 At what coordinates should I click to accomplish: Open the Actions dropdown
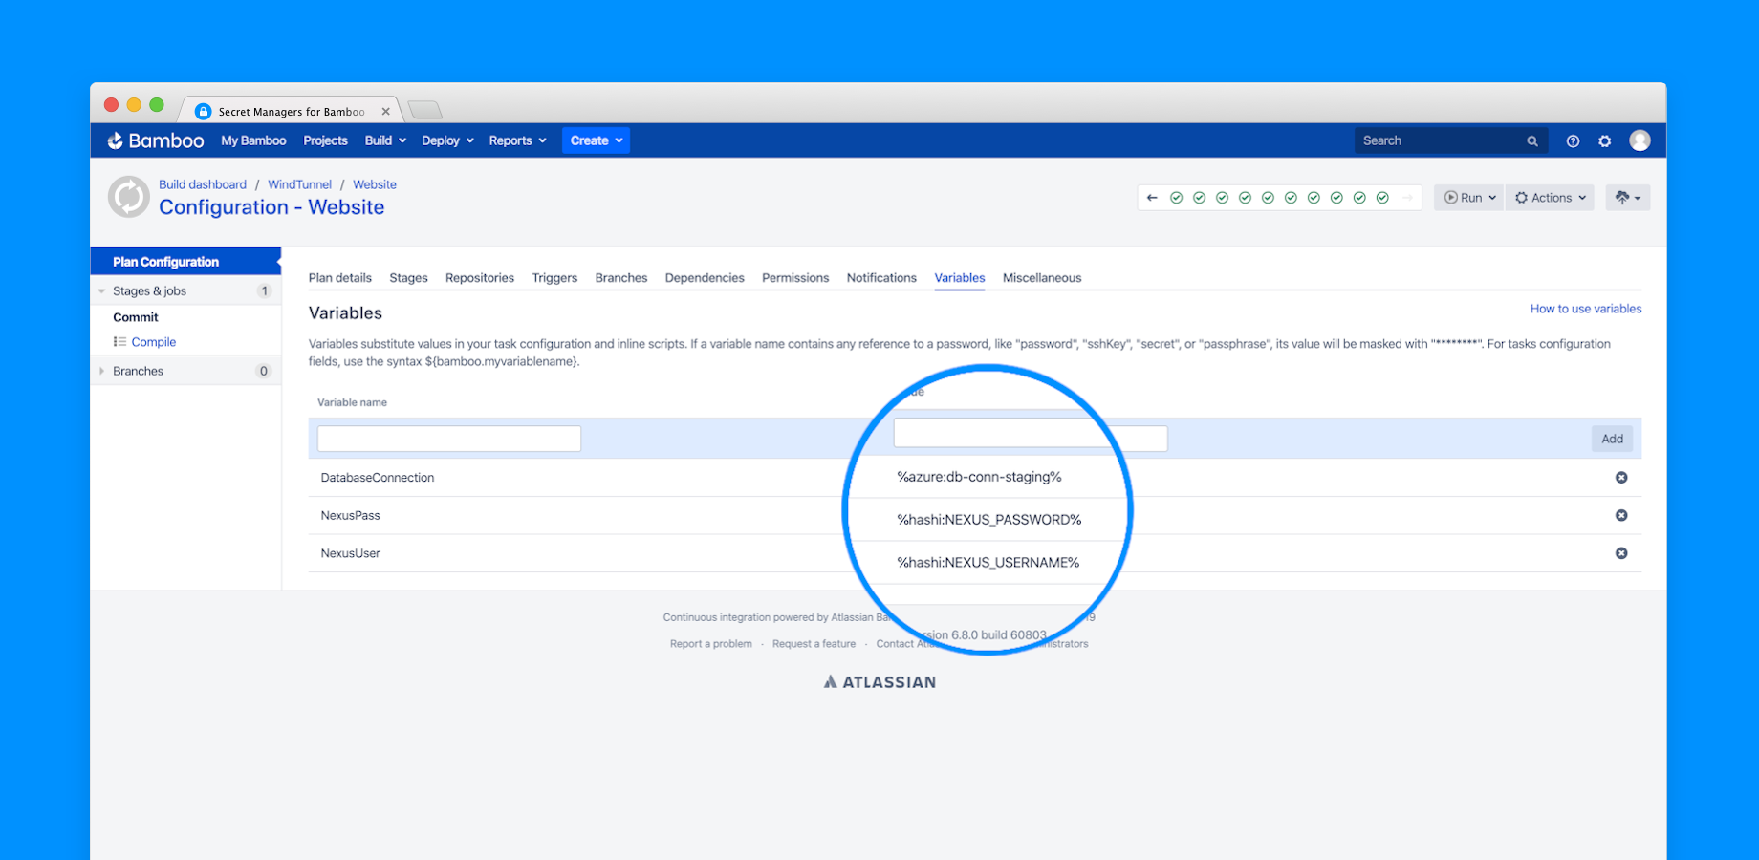point(1550,198)
